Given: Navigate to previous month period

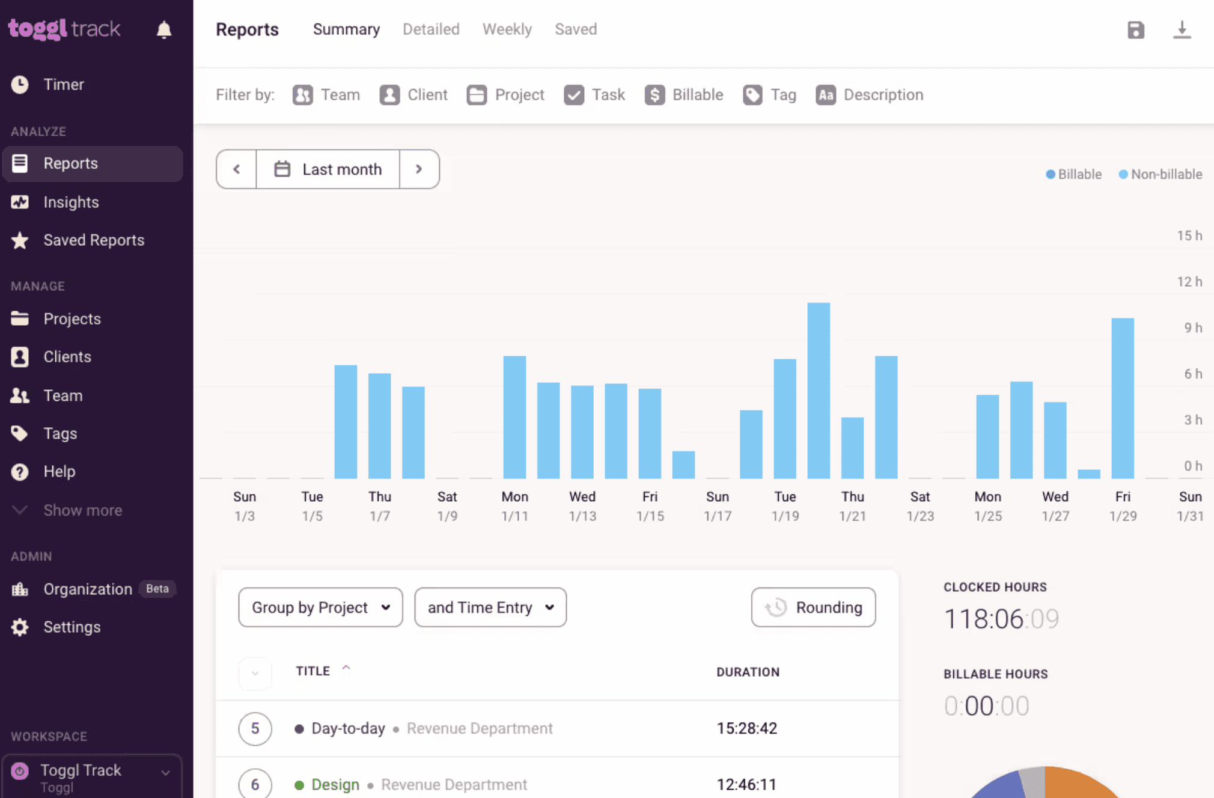Looking at the screenshot, I should point(236,169).
